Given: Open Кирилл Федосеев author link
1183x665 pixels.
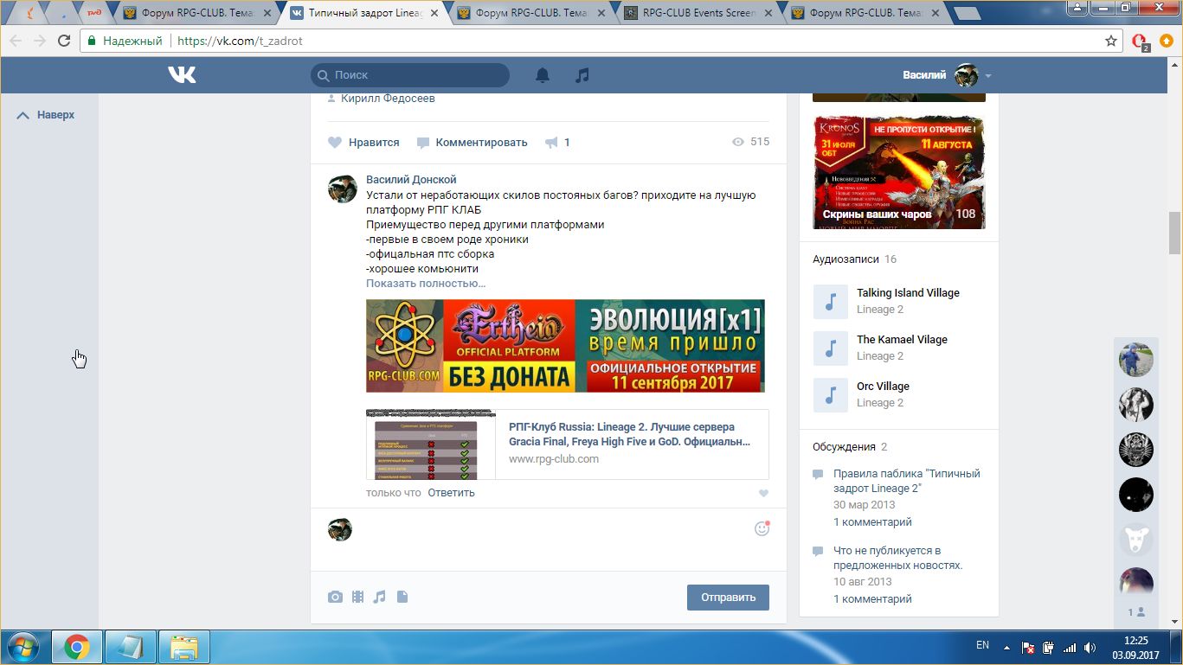Looking at the screenshot, I should (388, 99).
